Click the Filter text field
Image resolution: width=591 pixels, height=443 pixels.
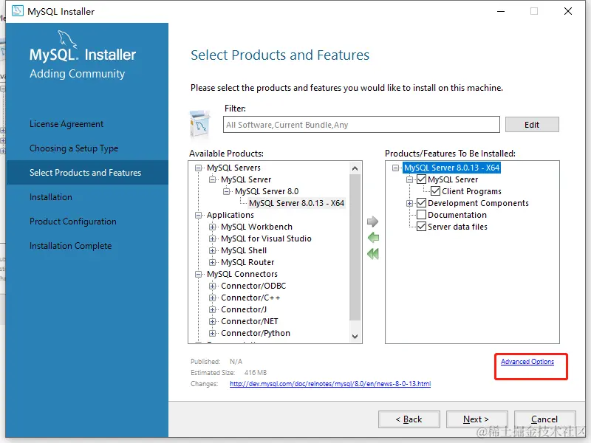pos(361,125)
